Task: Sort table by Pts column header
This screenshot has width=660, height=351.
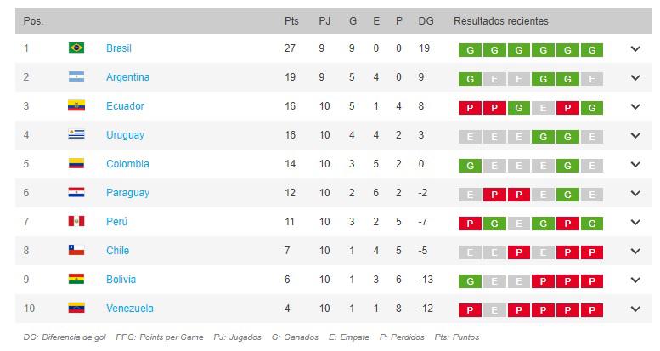Action: coord(291,20)
